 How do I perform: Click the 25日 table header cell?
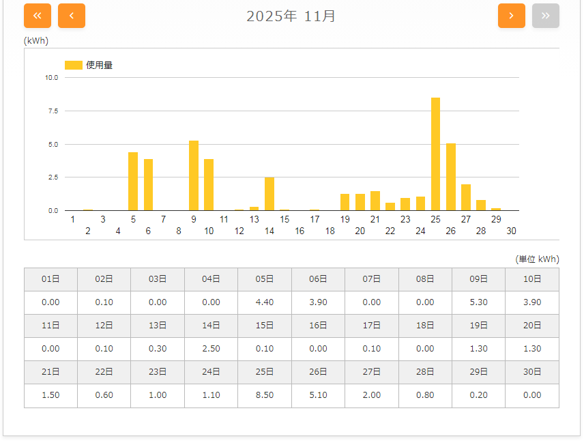point(265,372)
